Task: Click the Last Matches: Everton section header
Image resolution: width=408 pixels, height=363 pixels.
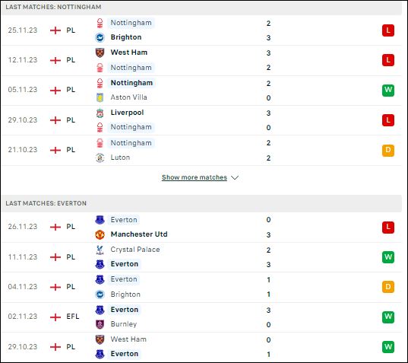Action: (x=201, y=203)
